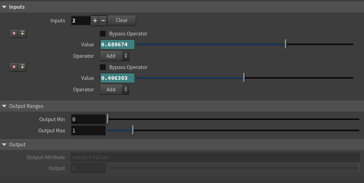The height and width of the screenshot is (183, 364).
Task: Click the Output Min number field
Action: tap(88, 119)
